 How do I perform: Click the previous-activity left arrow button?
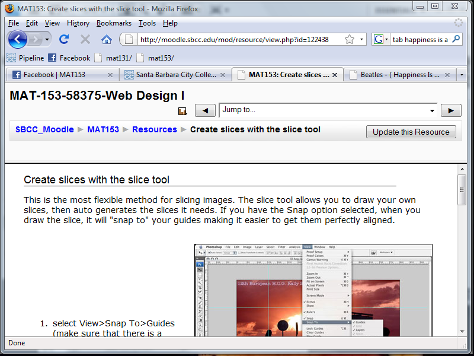coord(205,110)
